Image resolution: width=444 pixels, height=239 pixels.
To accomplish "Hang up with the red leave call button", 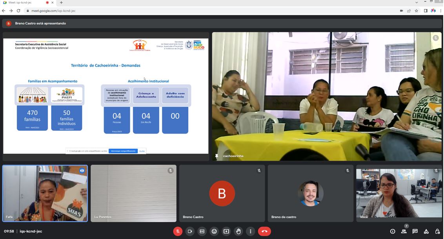I will (x=264, y=232).
